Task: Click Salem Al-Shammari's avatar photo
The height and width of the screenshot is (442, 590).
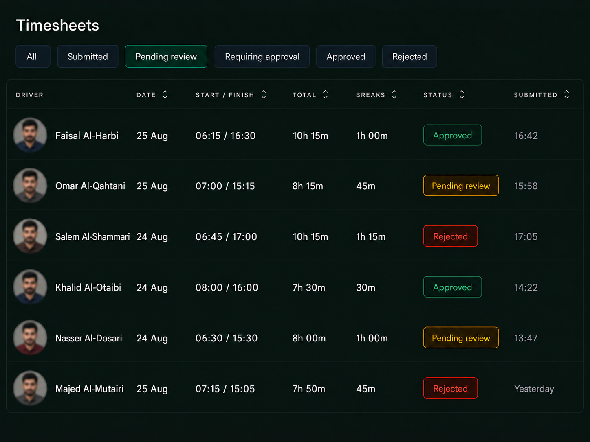Action: 30,236
